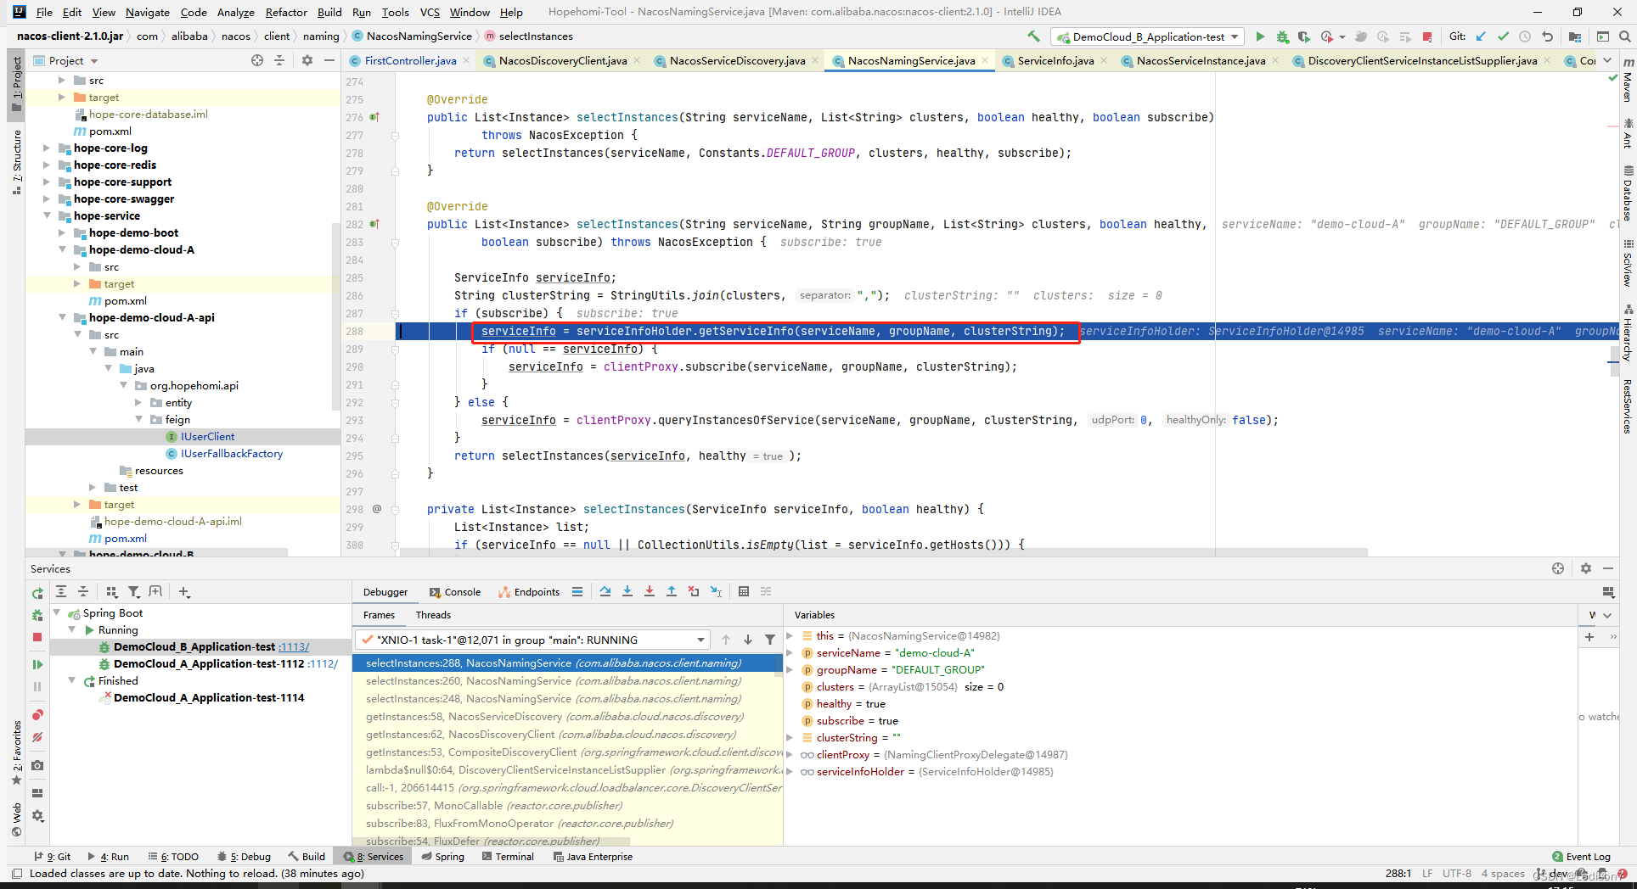Open the Refactor menu
The height and width of the screenshot is (889, 1637).
tap(286, 12)
